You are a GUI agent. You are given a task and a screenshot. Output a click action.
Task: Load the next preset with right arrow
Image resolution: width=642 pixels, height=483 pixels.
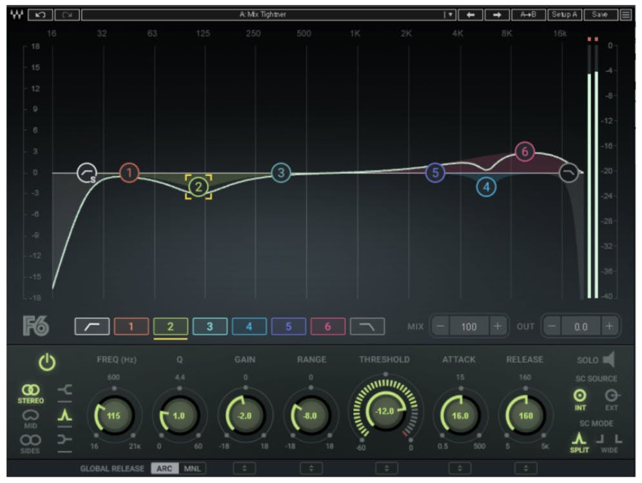(498, 14)
